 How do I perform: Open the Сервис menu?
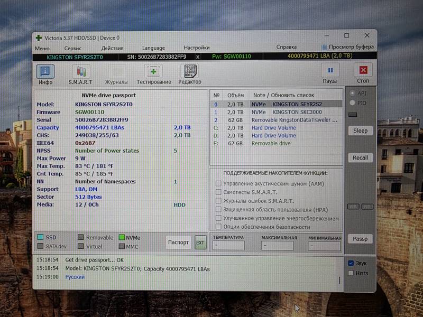point(72,48)
